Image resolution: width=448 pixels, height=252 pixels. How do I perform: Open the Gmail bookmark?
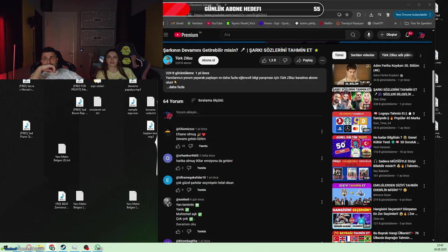(x=177, y=23)
